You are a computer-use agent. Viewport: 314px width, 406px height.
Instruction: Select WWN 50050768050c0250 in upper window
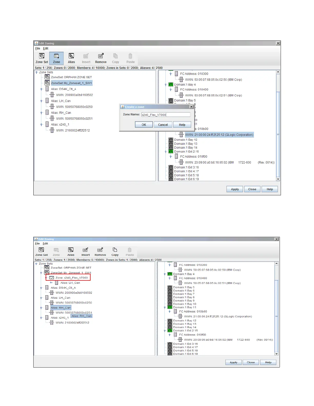click(x=74, y=107)
